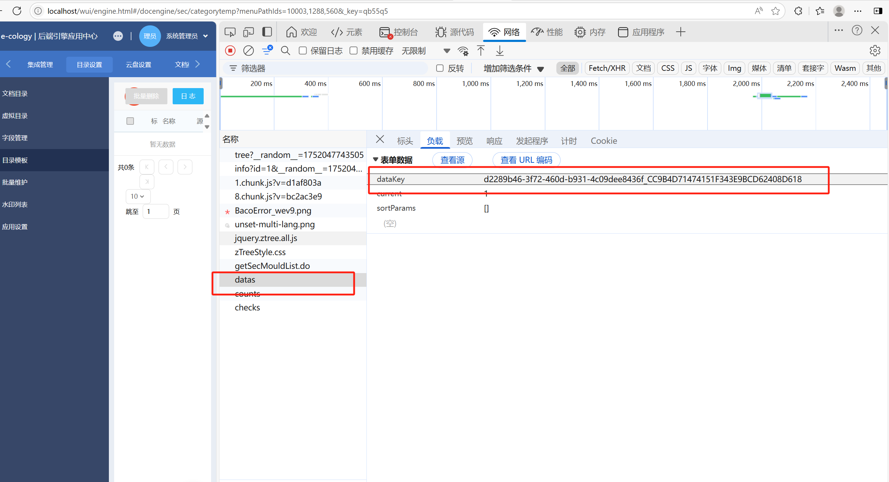Image resolution: width=889 pixels, height=482 pixels.
Task: Enable the 禁用缓存 checkbox
Action: click(353, 50)
